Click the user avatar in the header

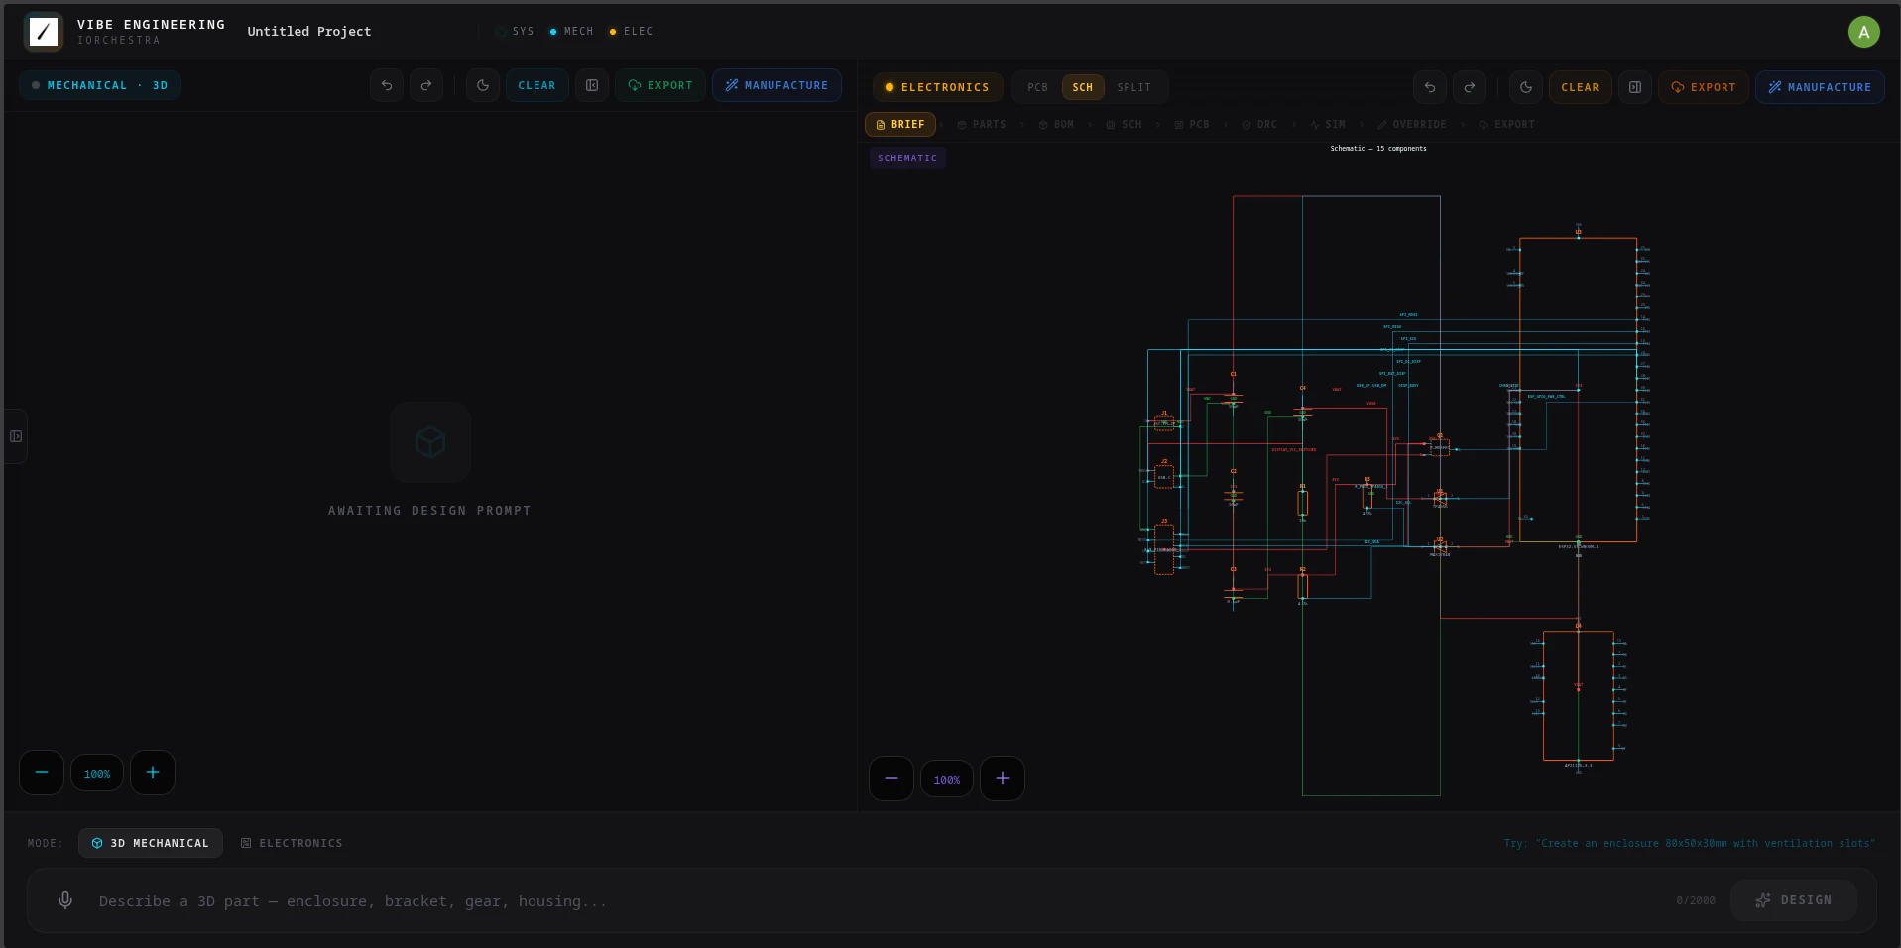(x=1863, y=32)
